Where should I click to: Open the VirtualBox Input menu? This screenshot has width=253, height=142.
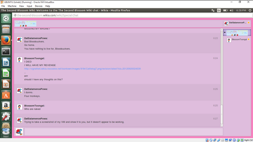(x=29, y=6)
